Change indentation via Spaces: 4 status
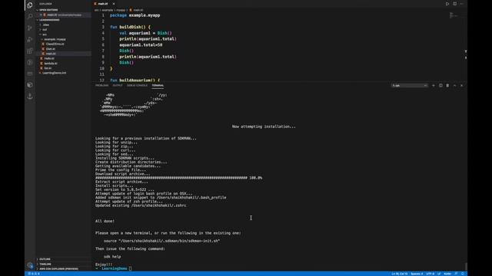 (417, 274)
